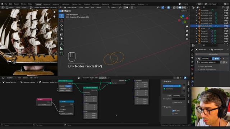230x129 pixels.
Task: Select the Select Box tool in viewport toolbar
Action: pos(61,16)
